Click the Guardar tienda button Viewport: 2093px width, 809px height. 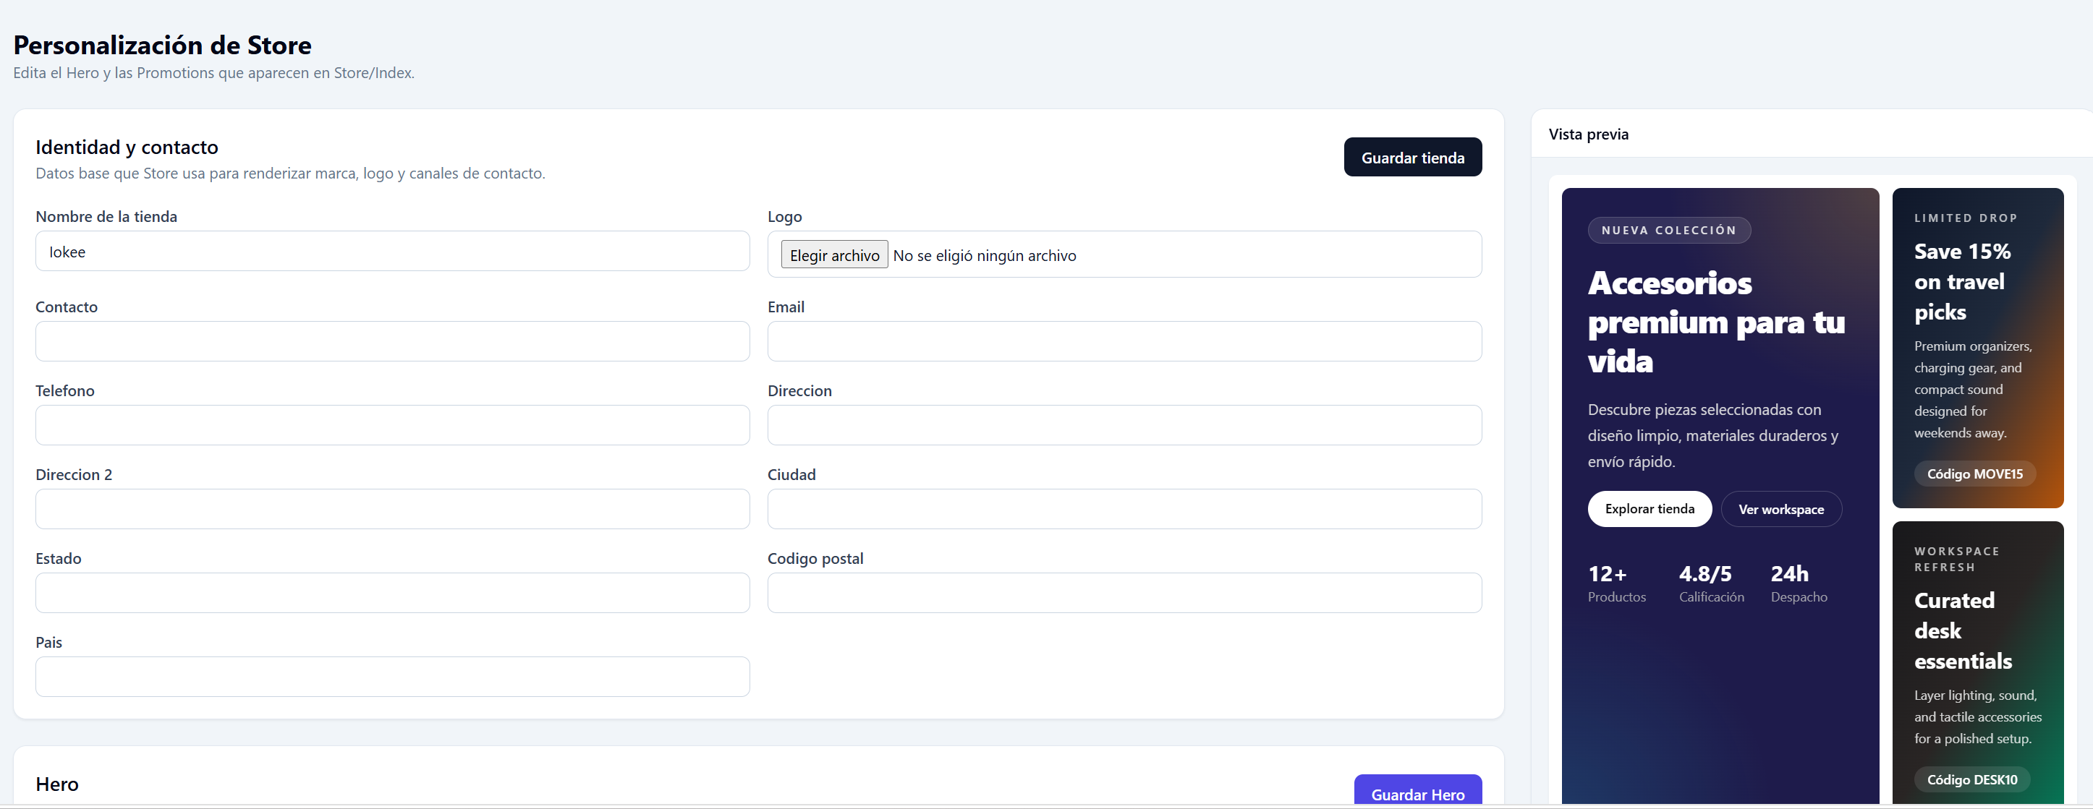click(1412, 157)
